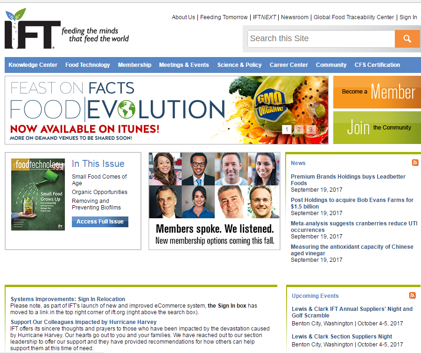Viewport: 421px width, 353px height.
Task: Open the About Us link
Action: point(183,17)
